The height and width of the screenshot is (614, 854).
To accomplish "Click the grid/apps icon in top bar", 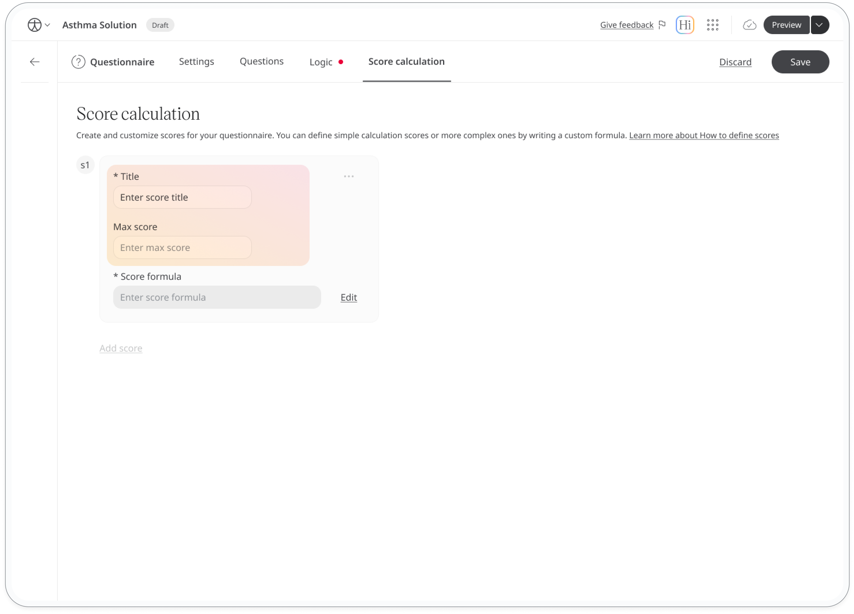I will (x=713, y=25).
